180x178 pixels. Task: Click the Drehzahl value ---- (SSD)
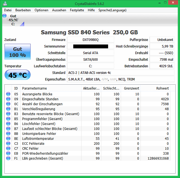point(162,53)
